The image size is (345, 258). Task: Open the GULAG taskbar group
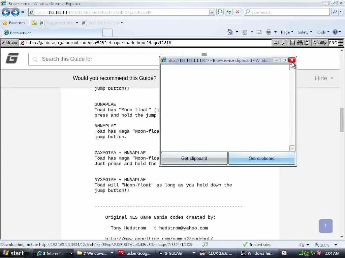(x=177, y=253)
